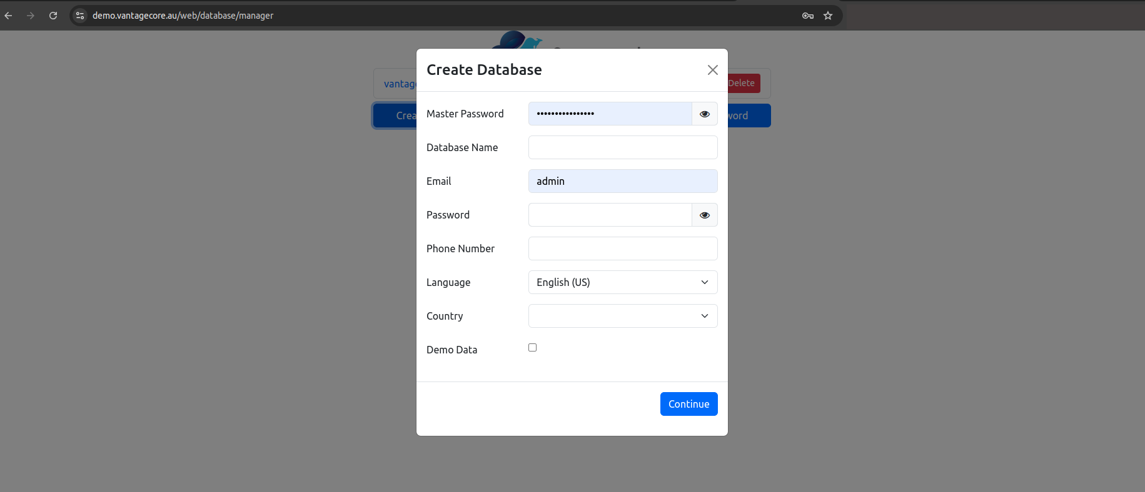The height and width of the screenshot is (492, 1145).
Task: Reveal the user Password field text
Action: click(704, 215)
